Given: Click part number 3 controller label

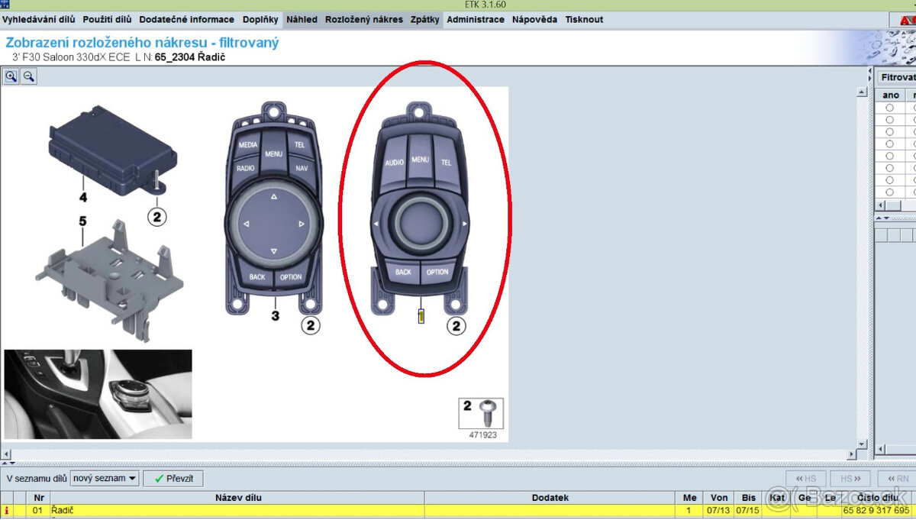Looking at the screenshot, I should [x=276, y=315].
